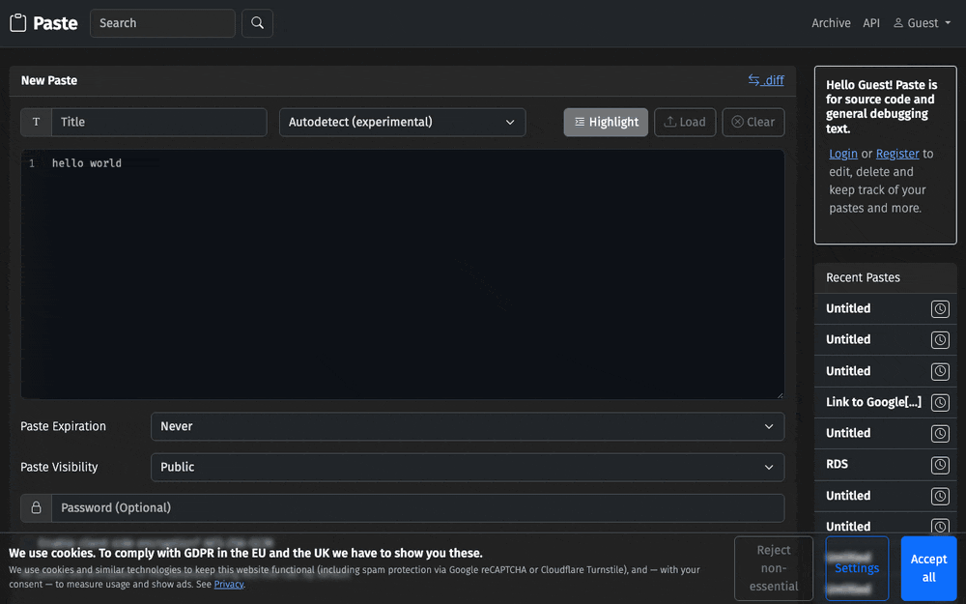The width and height of the screenshot is (966, 604).
Task: Open the Archive page
Action: pyautogui.click(x=831, y=23)
